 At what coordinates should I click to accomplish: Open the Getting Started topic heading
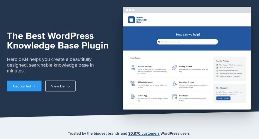click(185, 67)
